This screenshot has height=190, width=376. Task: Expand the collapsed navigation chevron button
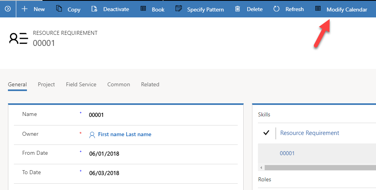coord(8,9)
